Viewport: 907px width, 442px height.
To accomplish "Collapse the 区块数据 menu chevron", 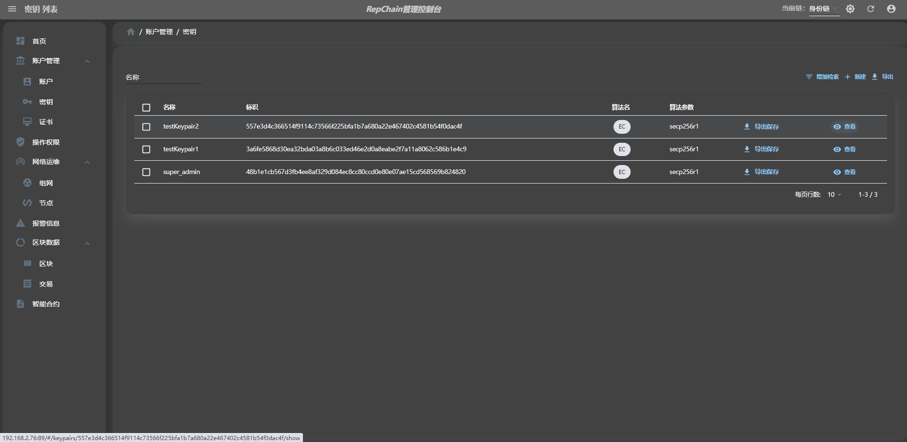I will (87, 243).
